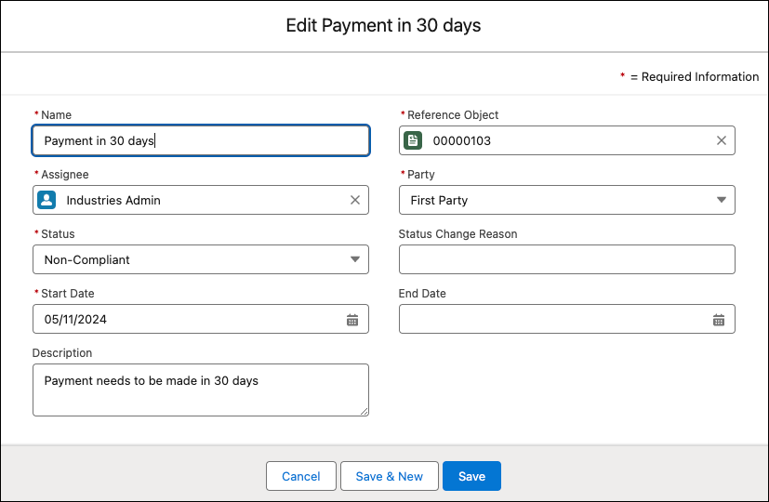Expand the Status dropdown showing Non-Compliant
Viewport: 769px width, 502px height.
(354, 259)
